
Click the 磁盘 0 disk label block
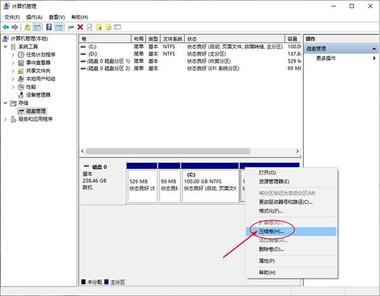point(103,182)
